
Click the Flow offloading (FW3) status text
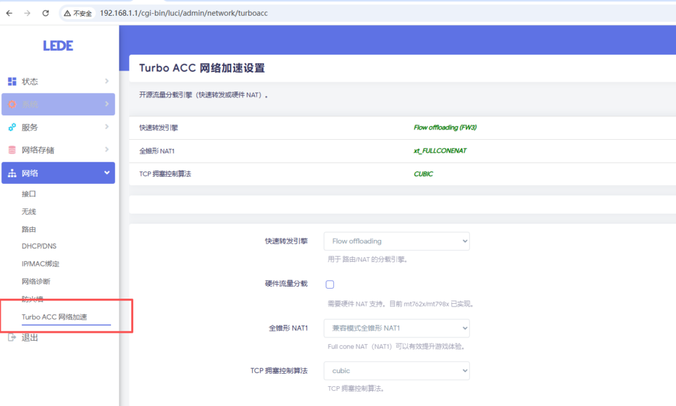(x=445, y=127)
